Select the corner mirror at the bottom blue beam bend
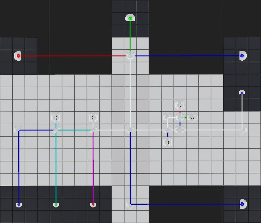This screenshot has height=223, width=261. (130, 204)
